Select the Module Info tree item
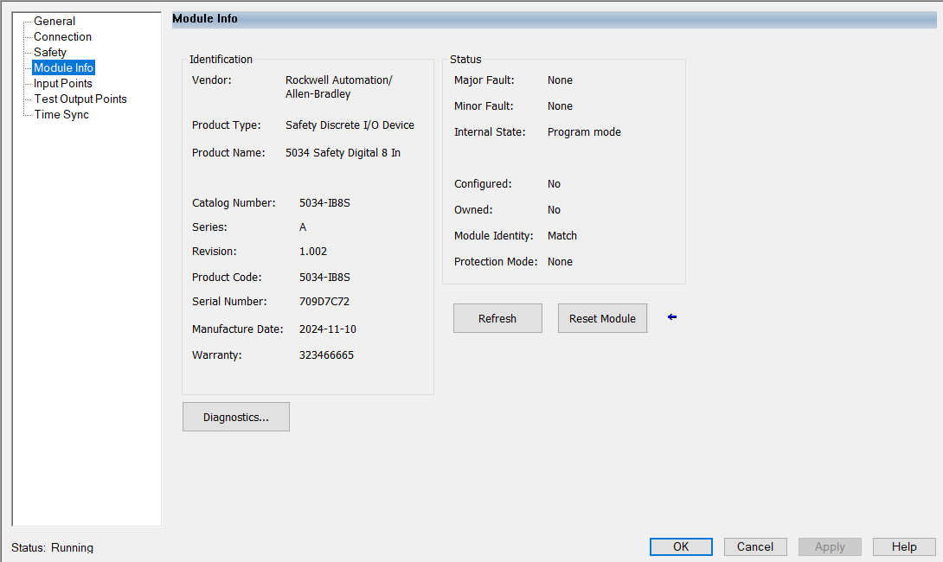 pos(63,68)
